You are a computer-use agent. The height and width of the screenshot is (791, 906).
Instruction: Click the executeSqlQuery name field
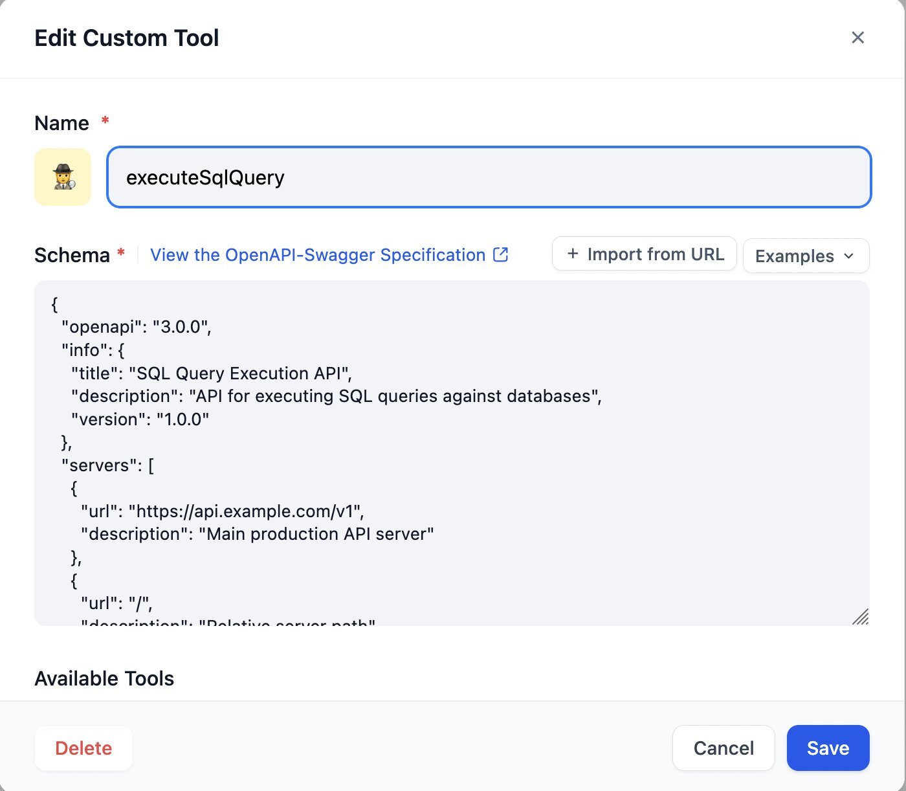489,177
